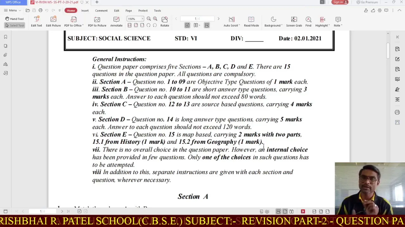Zoom out with the magnifier minus icon
This screenshot has width=405, height=227.
tap(149, 19)
